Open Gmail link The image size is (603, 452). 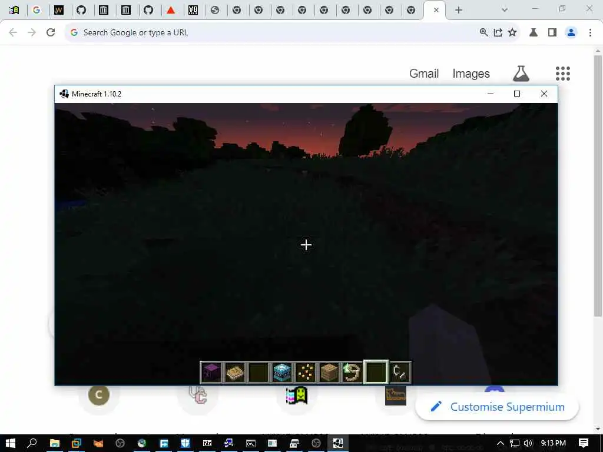coord(424,74)
